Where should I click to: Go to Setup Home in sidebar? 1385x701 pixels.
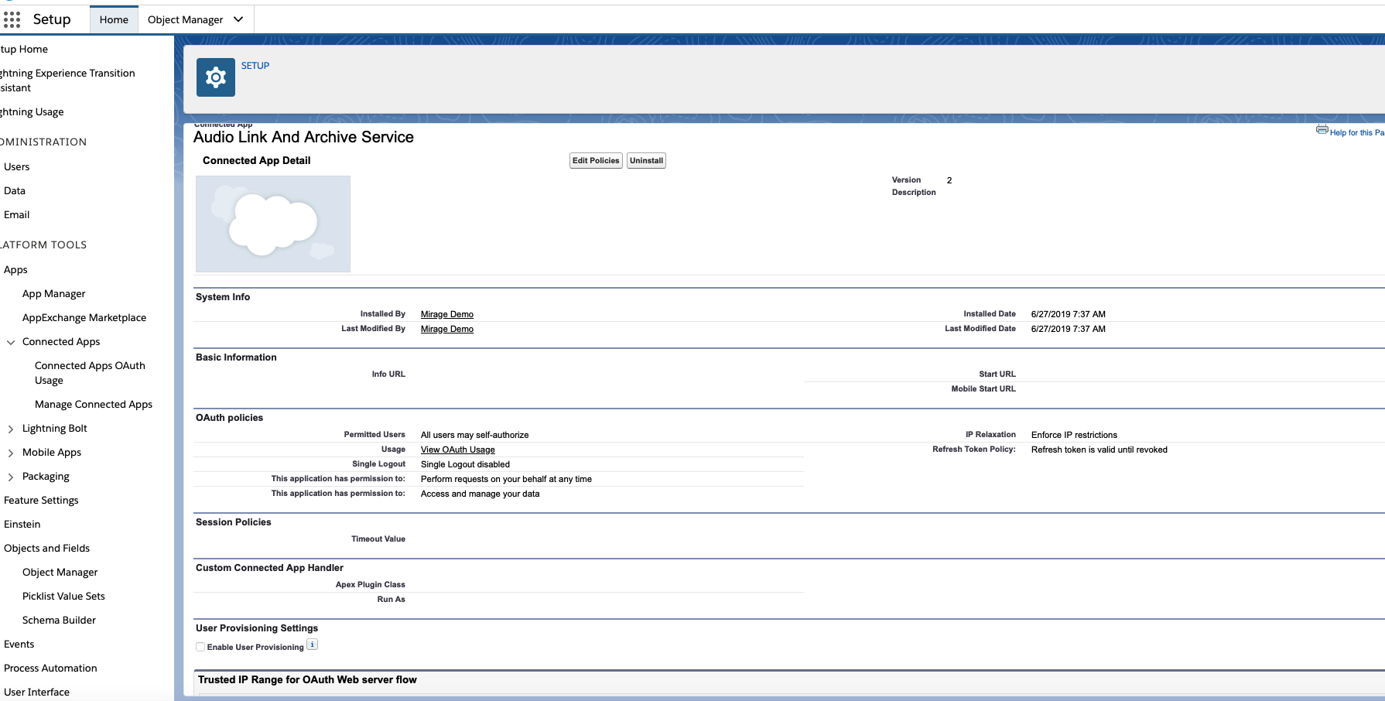[x=24, y=49]
